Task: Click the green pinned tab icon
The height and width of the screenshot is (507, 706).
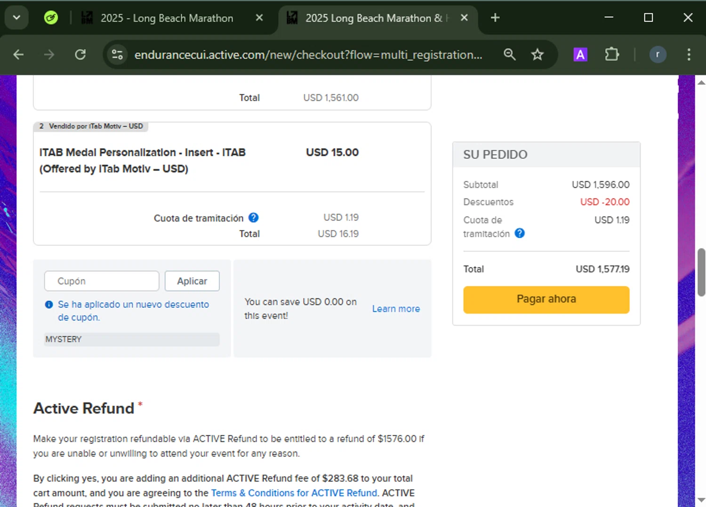Action: [51, 18]
